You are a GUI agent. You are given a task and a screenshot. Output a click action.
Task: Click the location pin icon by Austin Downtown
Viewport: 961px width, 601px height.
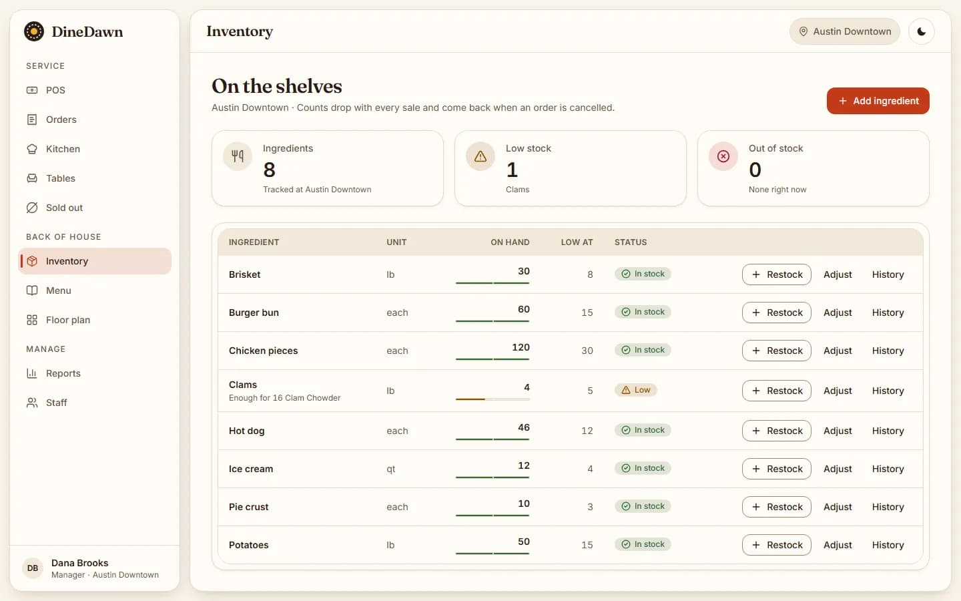pos(804,31)
